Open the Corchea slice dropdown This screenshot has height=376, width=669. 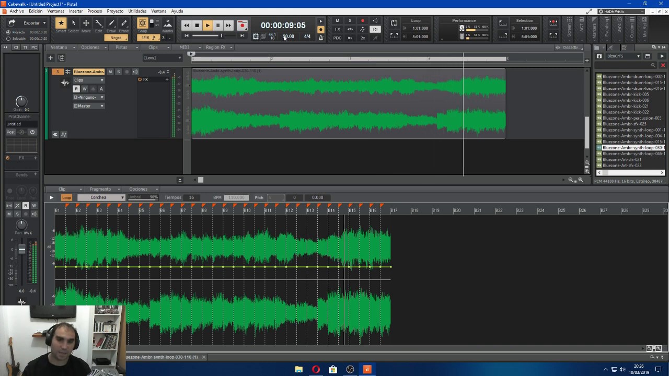[x=101, y=197]
